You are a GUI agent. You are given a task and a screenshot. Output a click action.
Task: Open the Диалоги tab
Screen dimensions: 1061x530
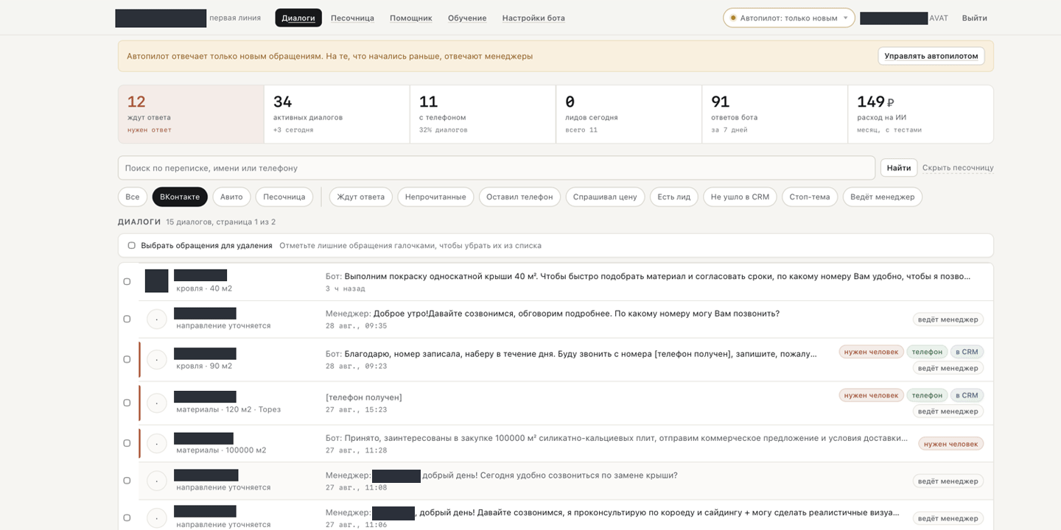298,18
